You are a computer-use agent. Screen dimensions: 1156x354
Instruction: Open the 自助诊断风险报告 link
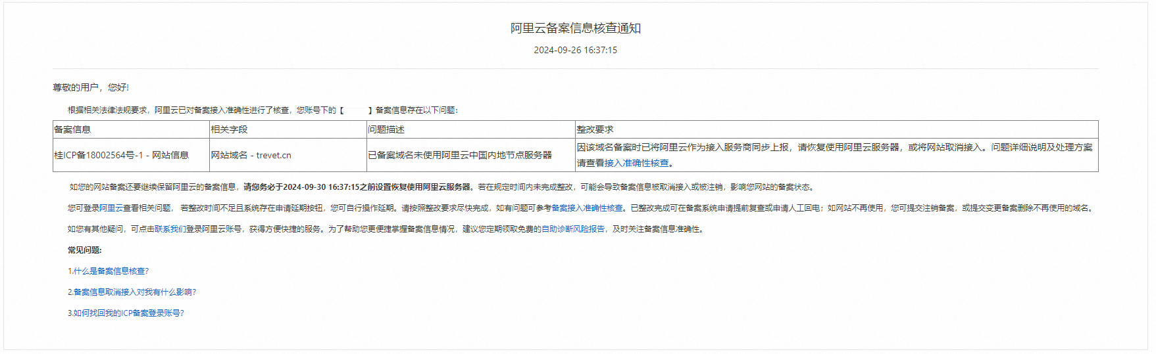click(572, 229)
